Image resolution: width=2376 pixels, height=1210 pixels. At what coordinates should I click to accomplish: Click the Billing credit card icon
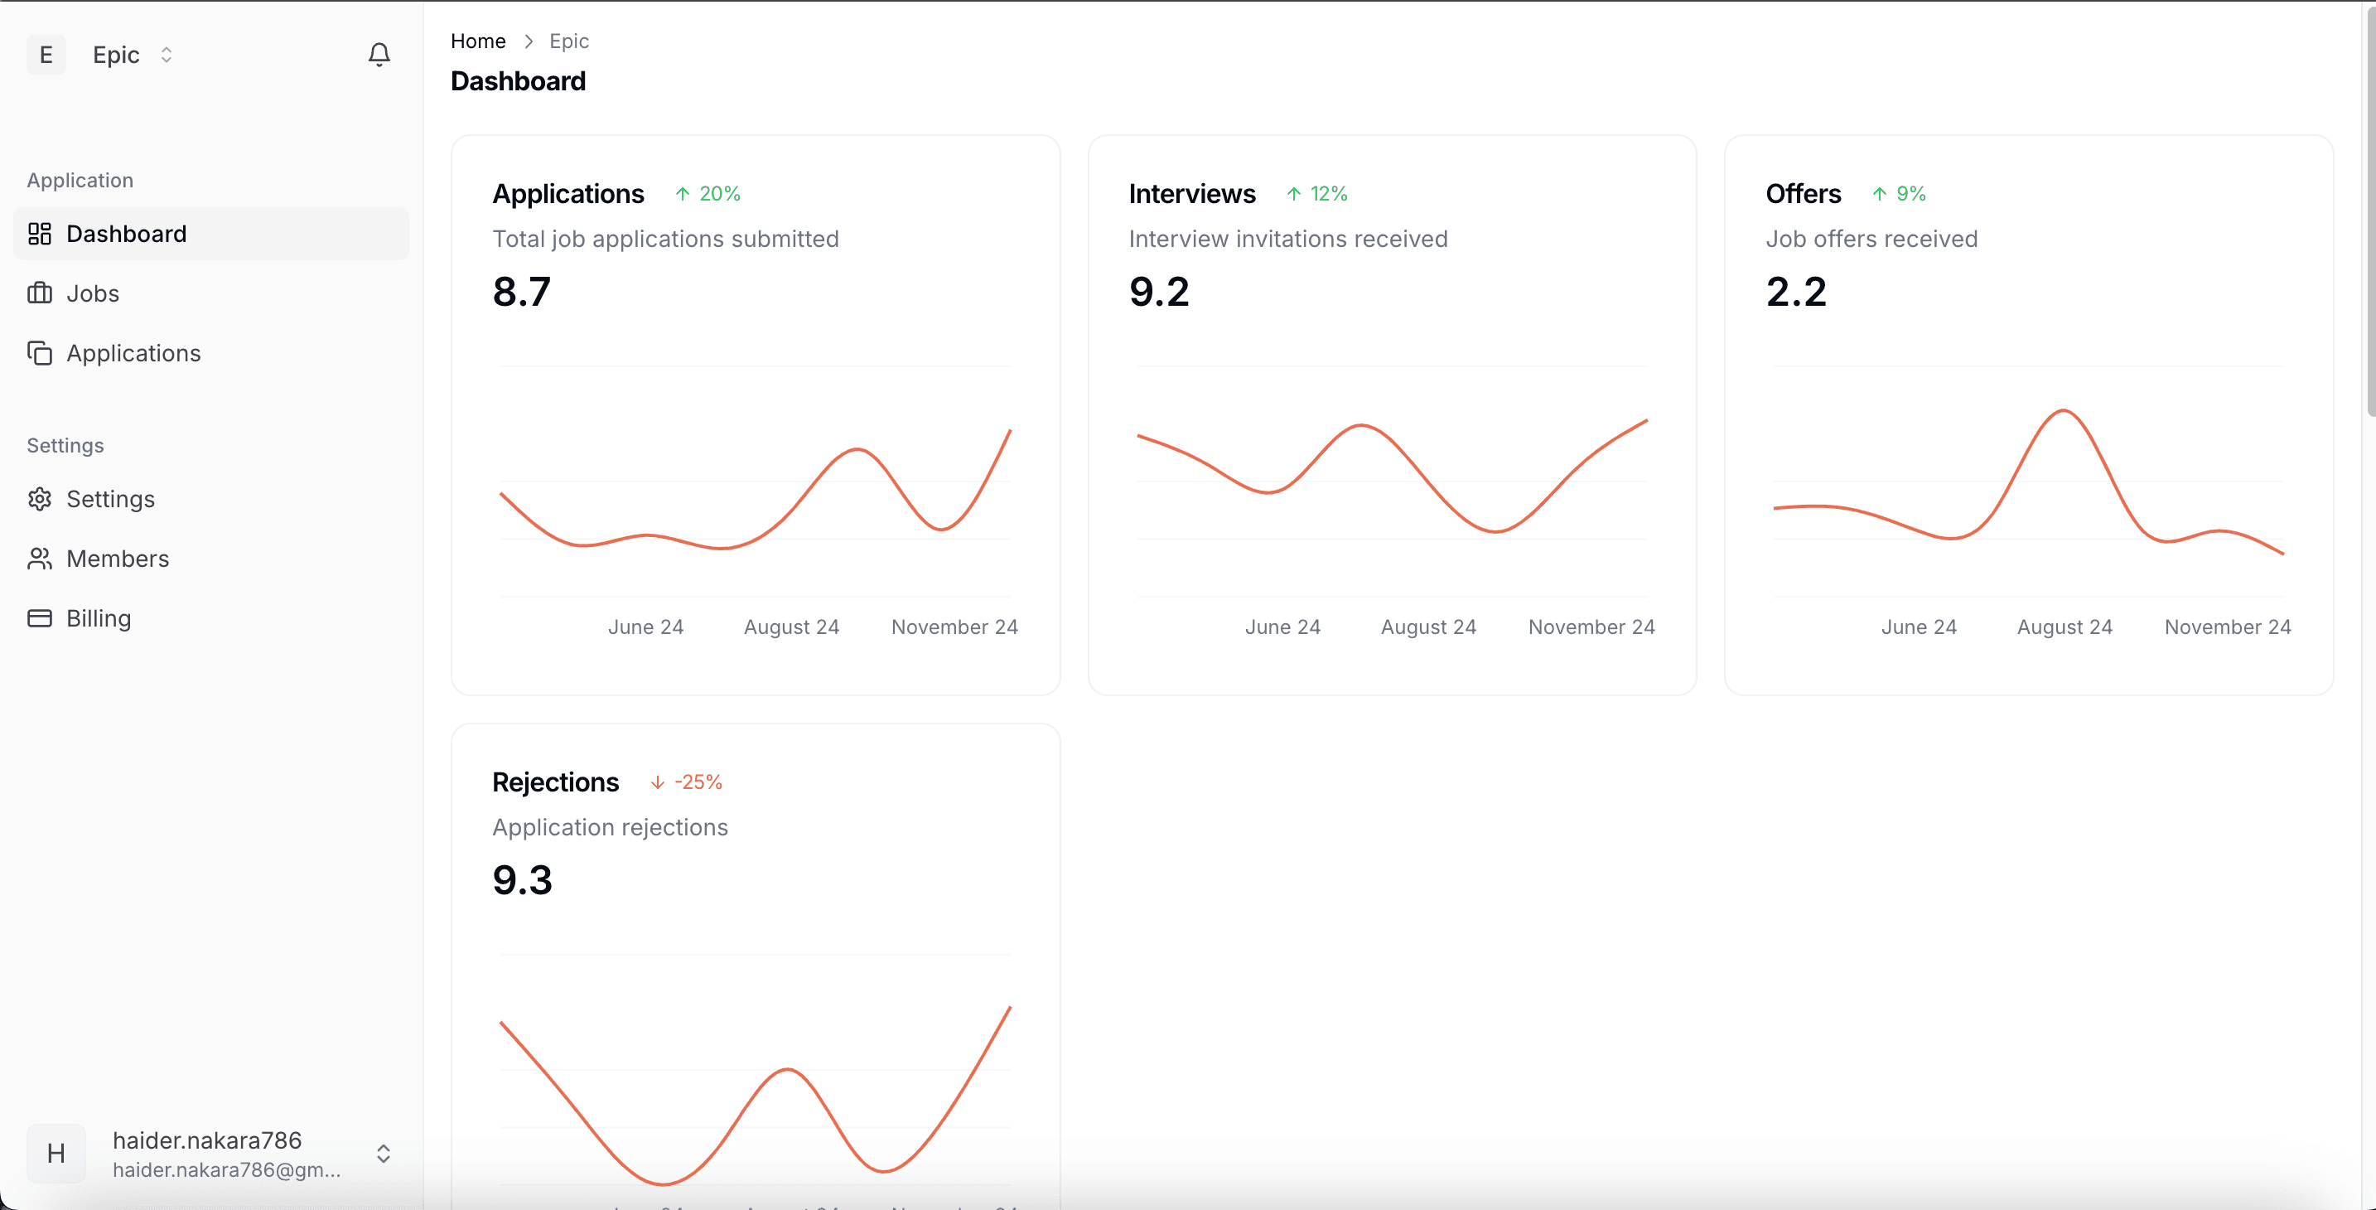(40, 617)
